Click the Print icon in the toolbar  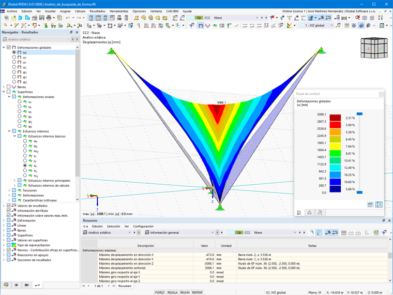tap(49, 18)
